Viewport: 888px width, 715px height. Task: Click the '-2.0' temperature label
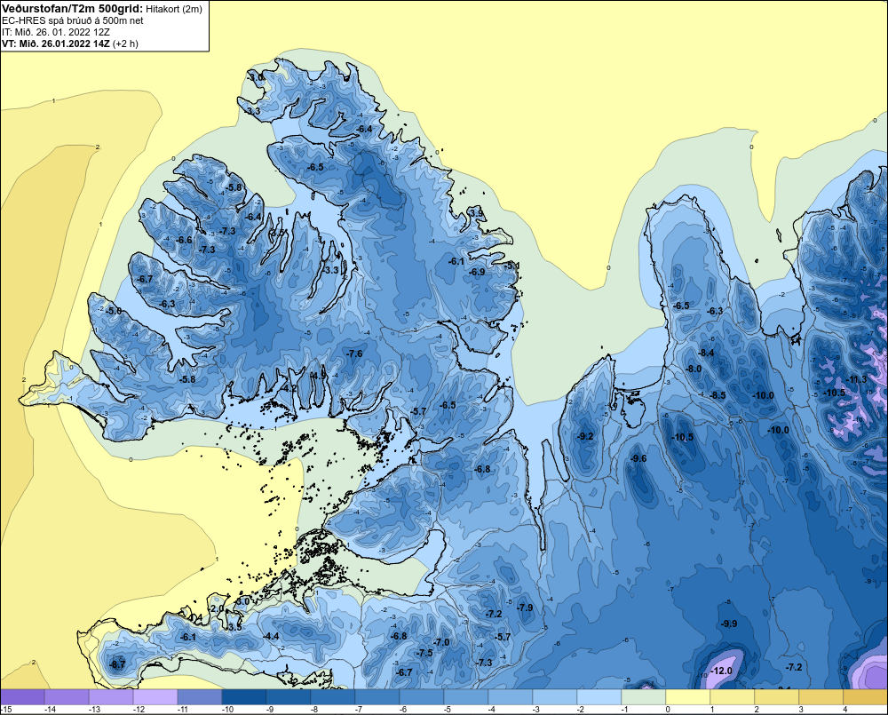[x=217, y=608]
